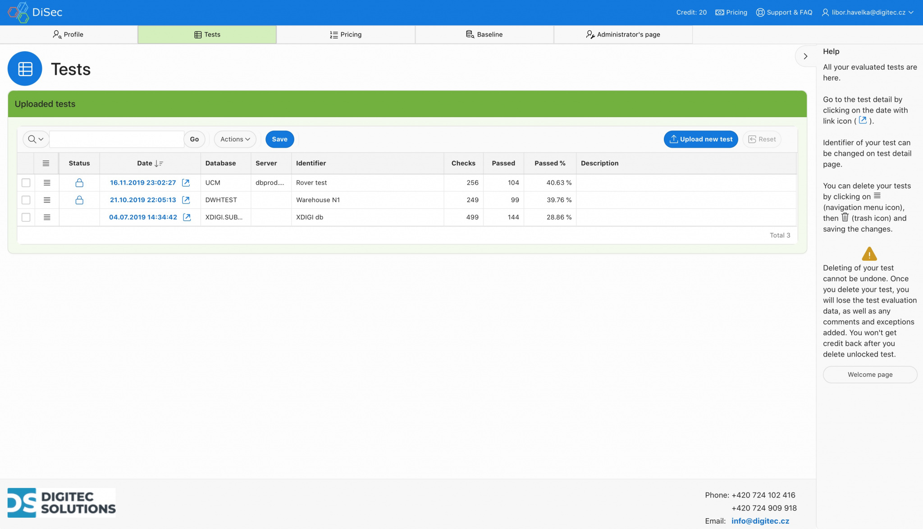Collapse the Help side panel
The width and height of the screenshot is (923, 529).
[x=805, y=56]
